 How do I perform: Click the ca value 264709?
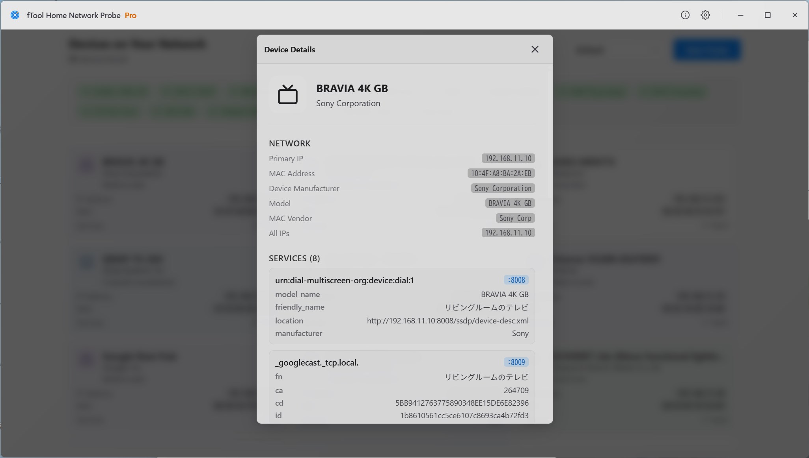pos(516,390)
